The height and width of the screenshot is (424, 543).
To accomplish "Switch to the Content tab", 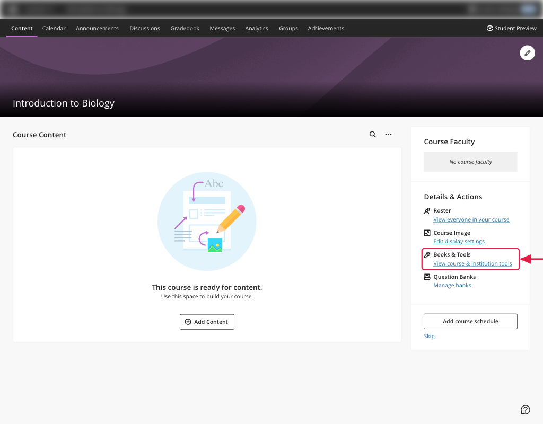I will tap(22, 28).
